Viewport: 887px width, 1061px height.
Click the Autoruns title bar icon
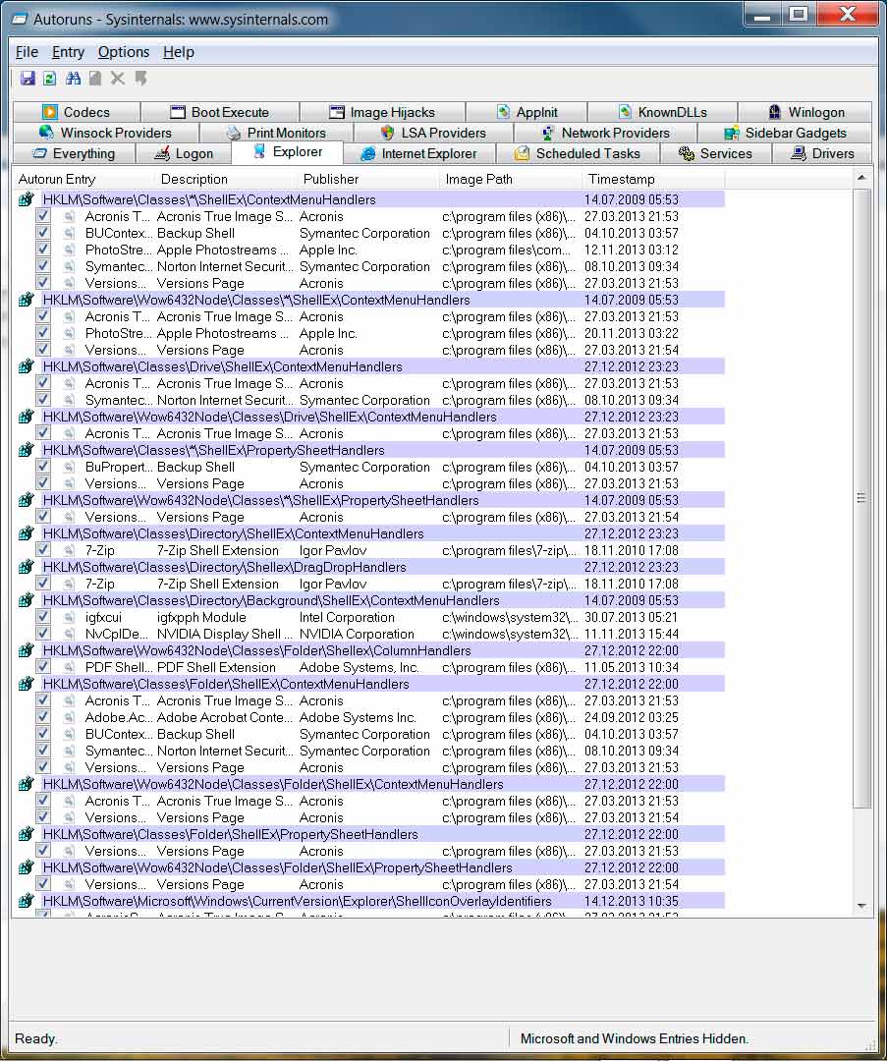coord(22,20)
